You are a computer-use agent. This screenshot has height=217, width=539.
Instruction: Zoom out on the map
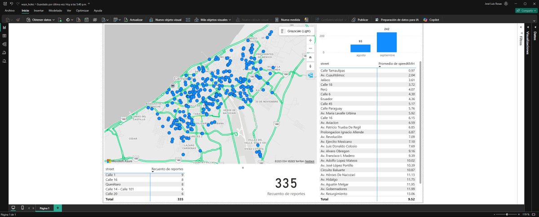310,48
